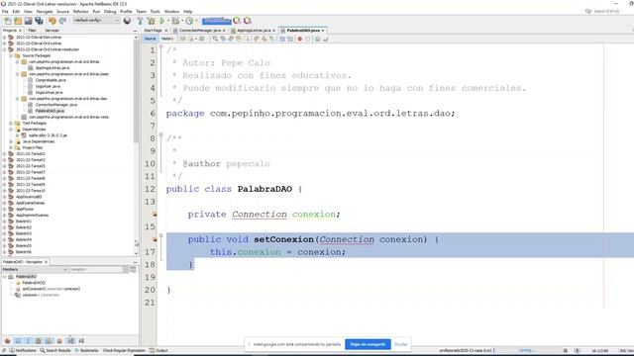Click the Notifications icon in the status bar
Viewport: 634px width, 356px height.
coord(12,350)
